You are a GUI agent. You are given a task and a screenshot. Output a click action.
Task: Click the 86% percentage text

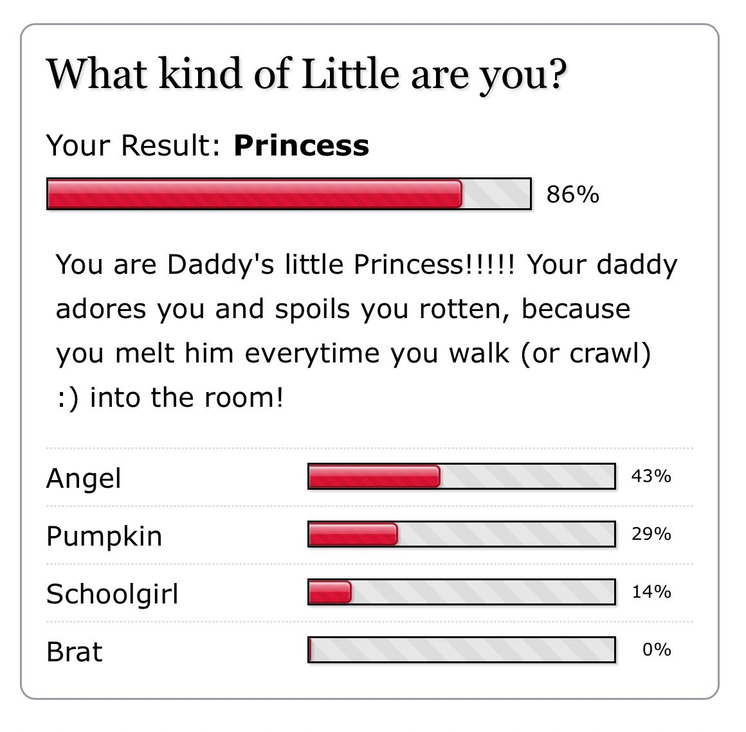click(x=573, y=195)
